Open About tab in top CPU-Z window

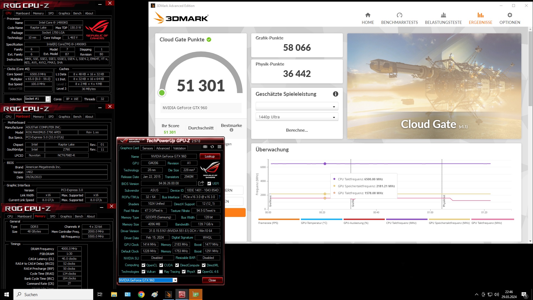pos(89,13)
